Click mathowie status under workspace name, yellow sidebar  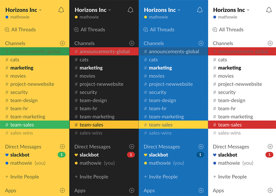pyautogui.click(x=18, y=17)
